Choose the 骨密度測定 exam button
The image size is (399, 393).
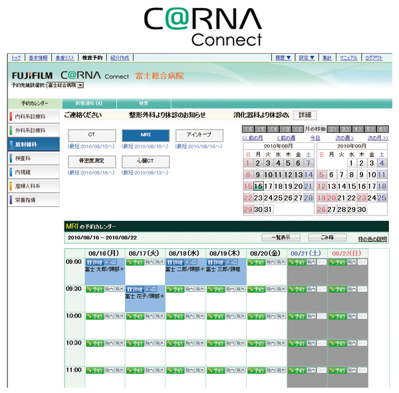[x=92, y=162]
